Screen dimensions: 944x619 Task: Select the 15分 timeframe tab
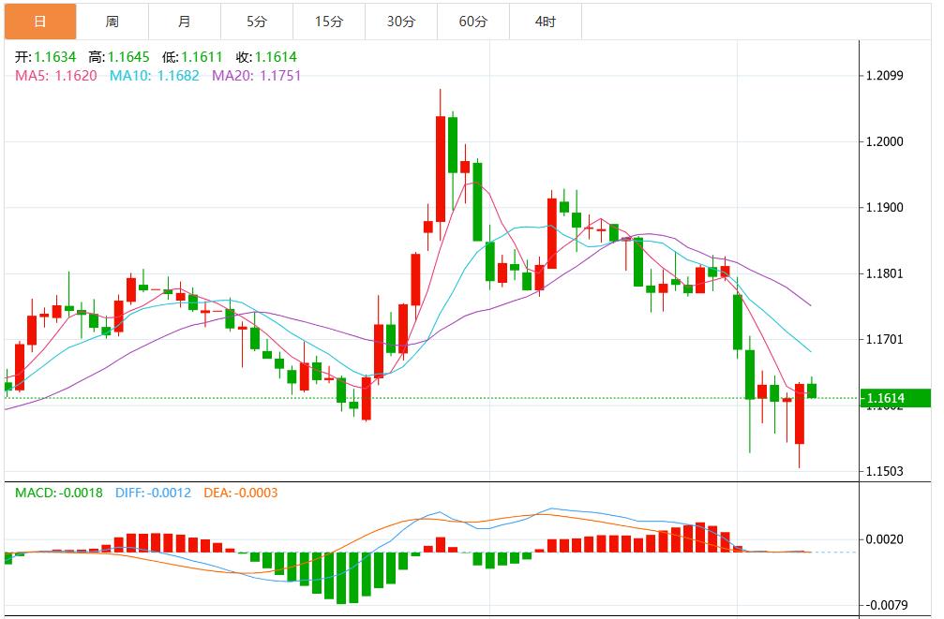[x=328, y=22]
